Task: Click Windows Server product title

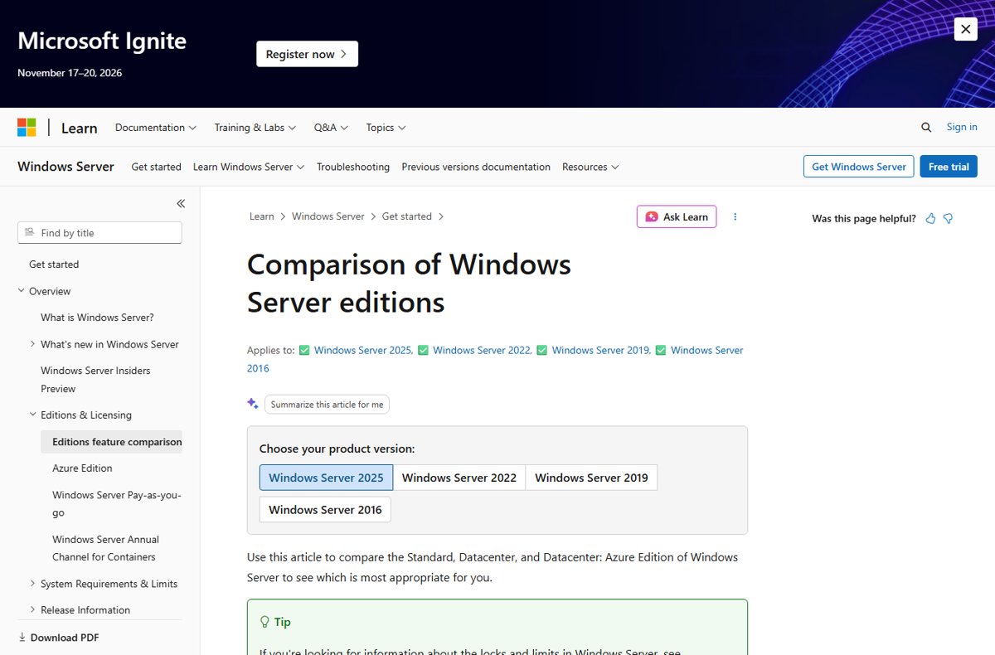Action: click(66, 167)
